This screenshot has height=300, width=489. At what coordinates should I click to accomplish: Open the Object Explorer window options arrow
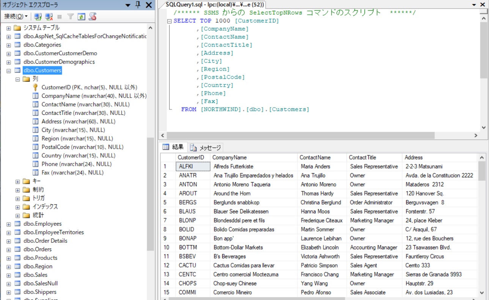pos(128,5)
